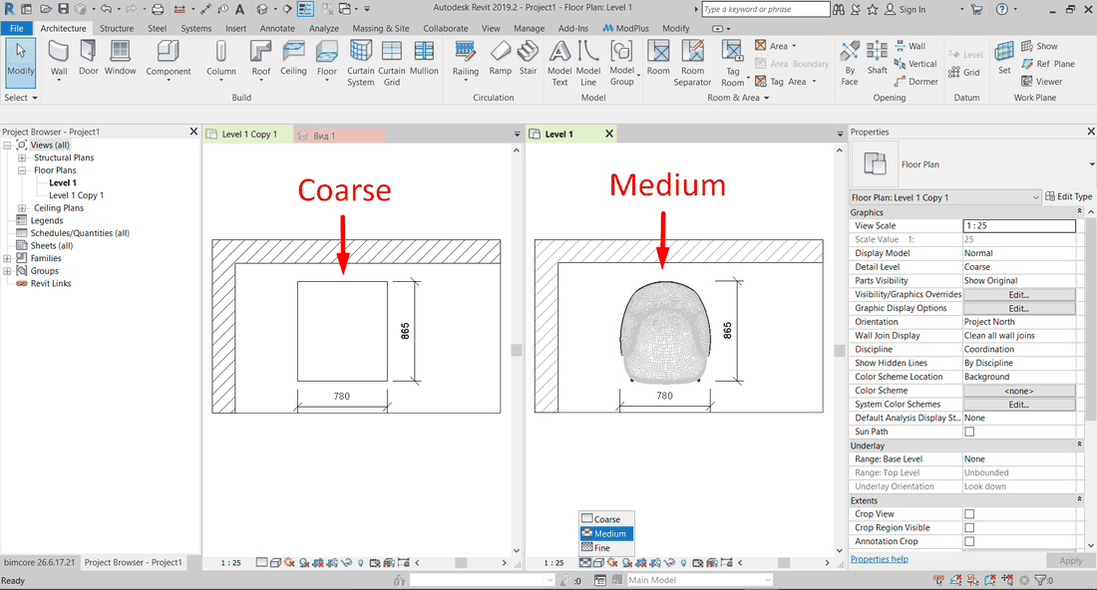The height and width of the screenshot is (590, 1097).
Task: Select the Floor tool
Action: [327, 60]
